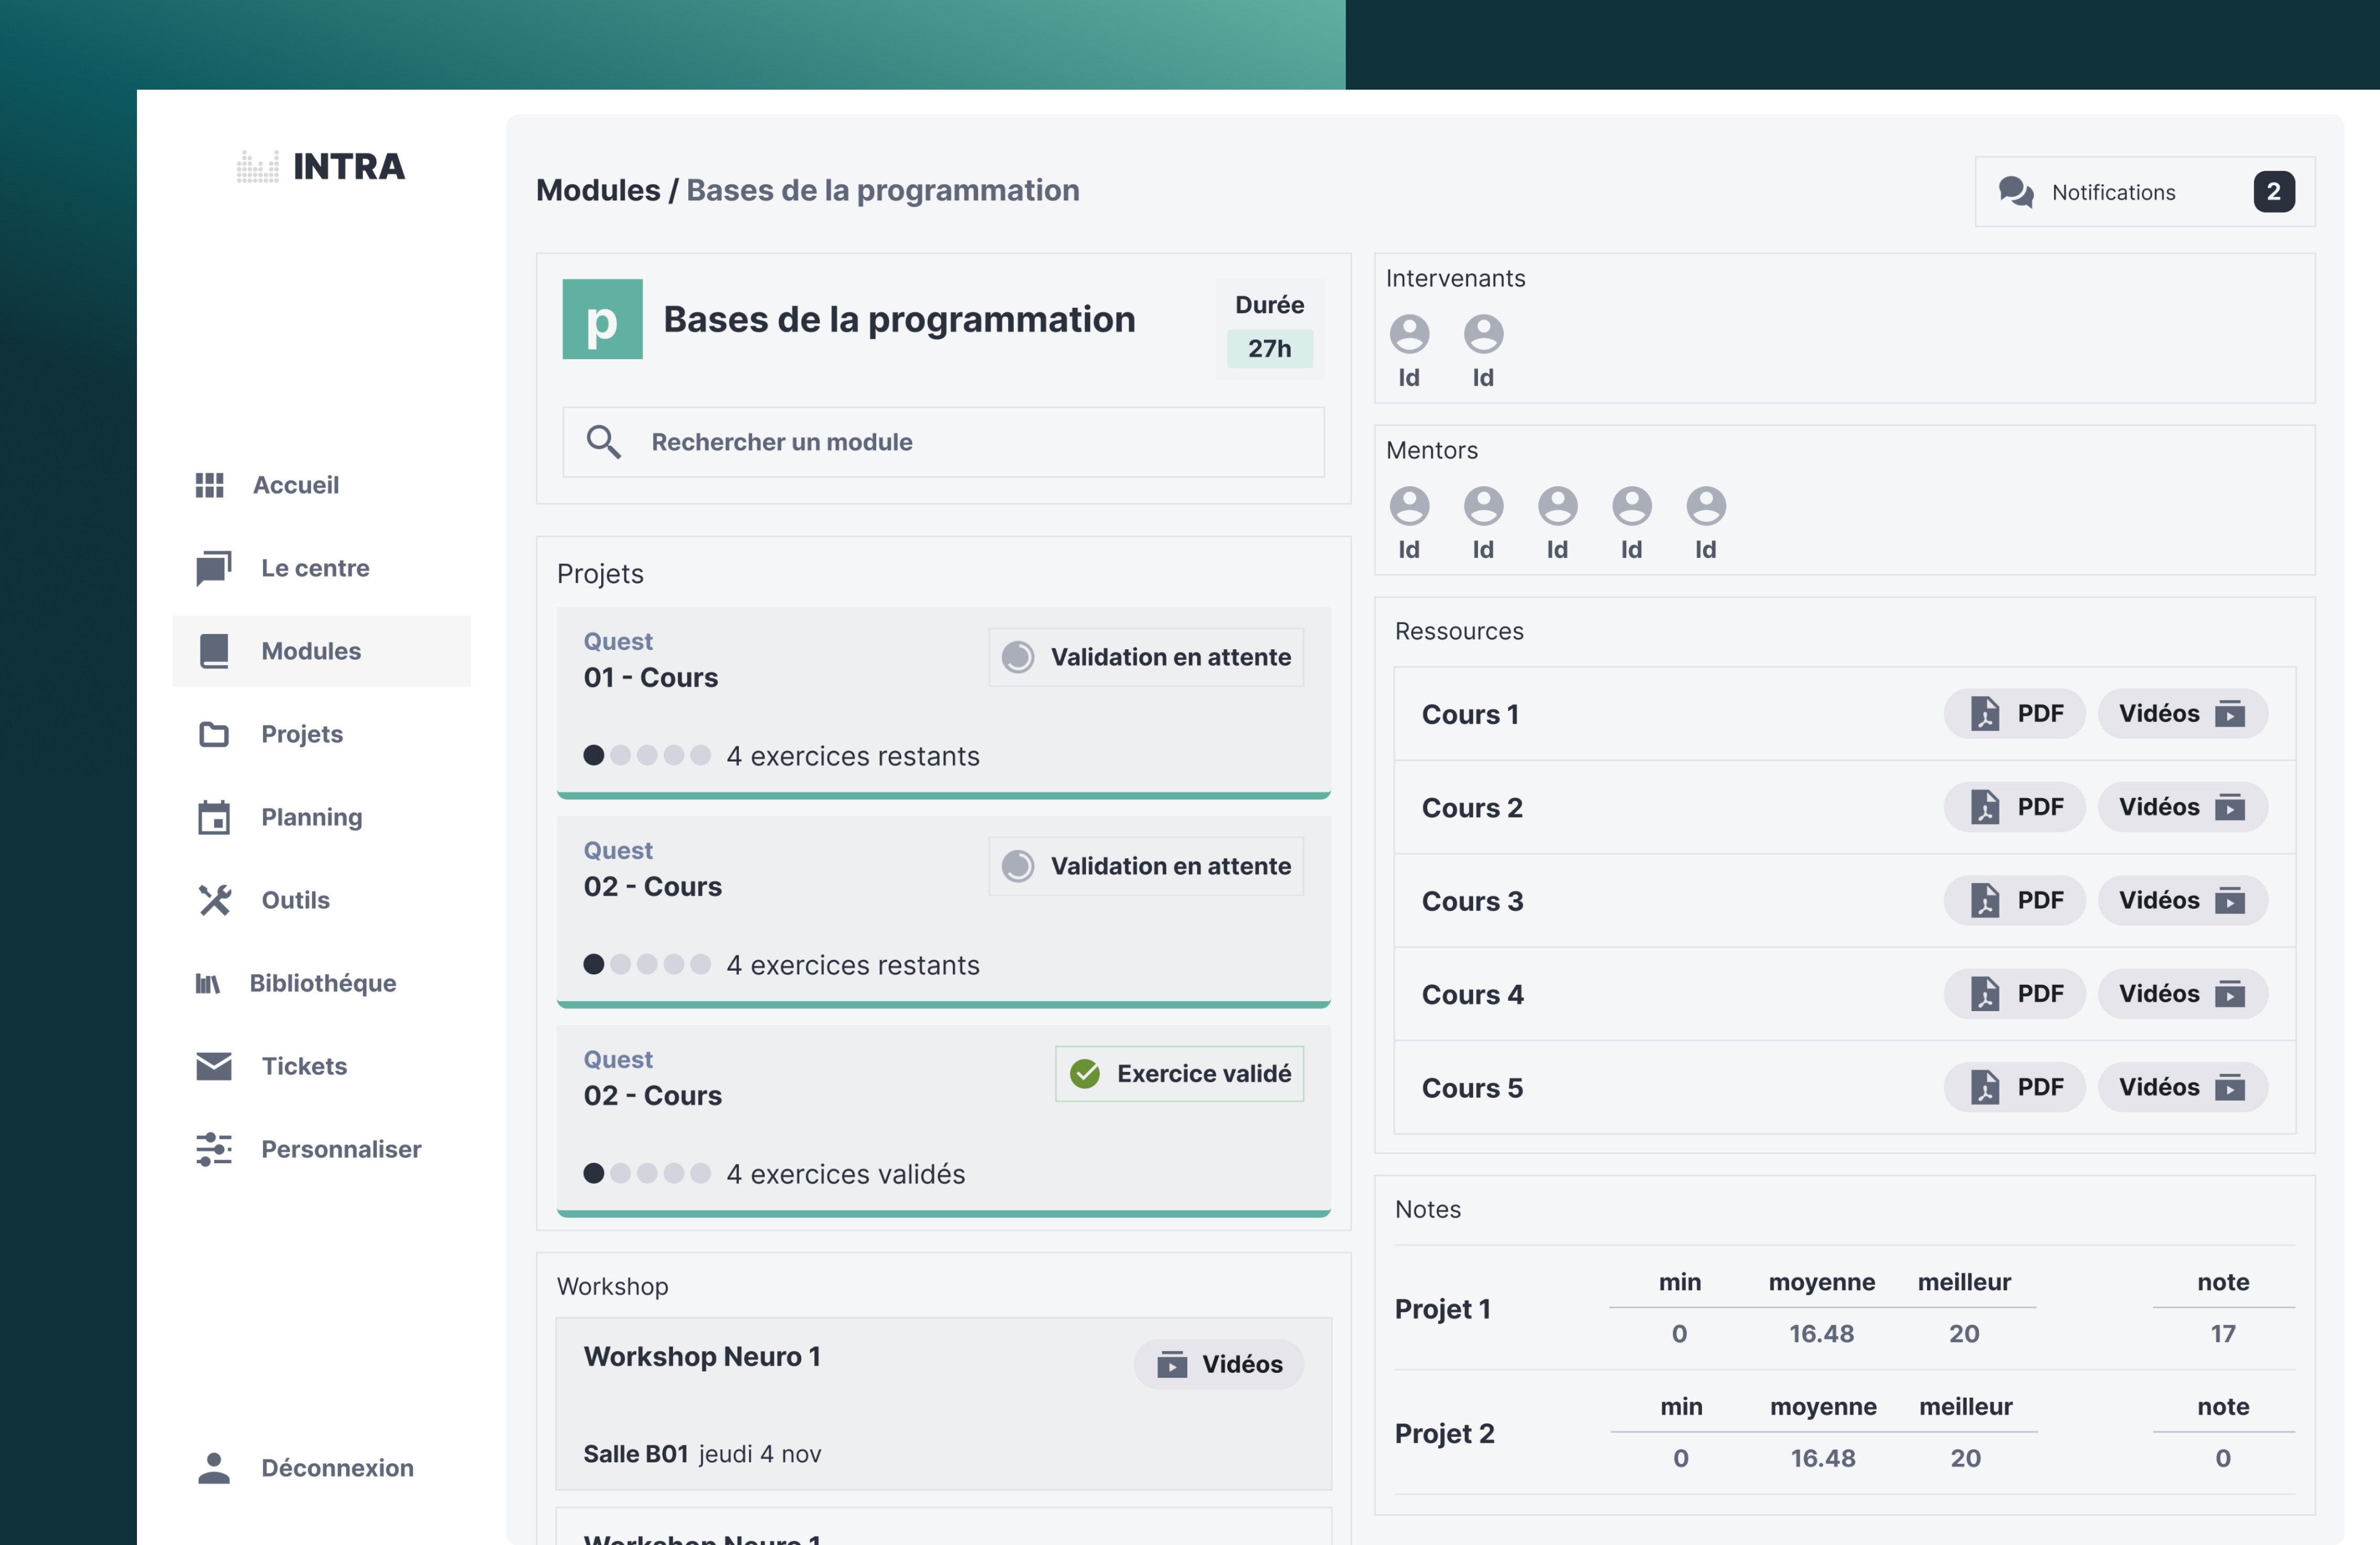Click the first Intervenants avatar icon

pyautogui.click(x=1409, y=335)
